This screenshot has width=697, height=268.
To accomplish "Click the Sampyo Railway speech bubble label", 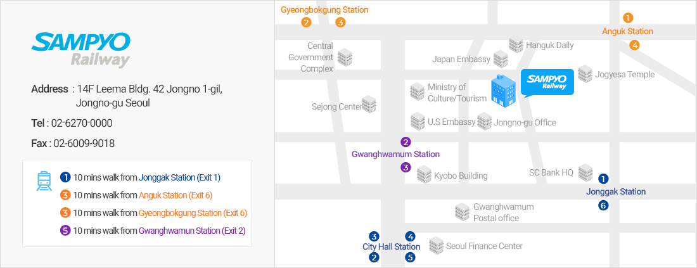I will (x=547, y=83).
